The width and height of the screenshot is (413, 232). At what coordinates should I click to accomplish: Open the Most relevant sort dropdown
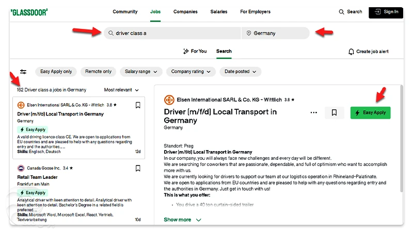coord(121,90)
